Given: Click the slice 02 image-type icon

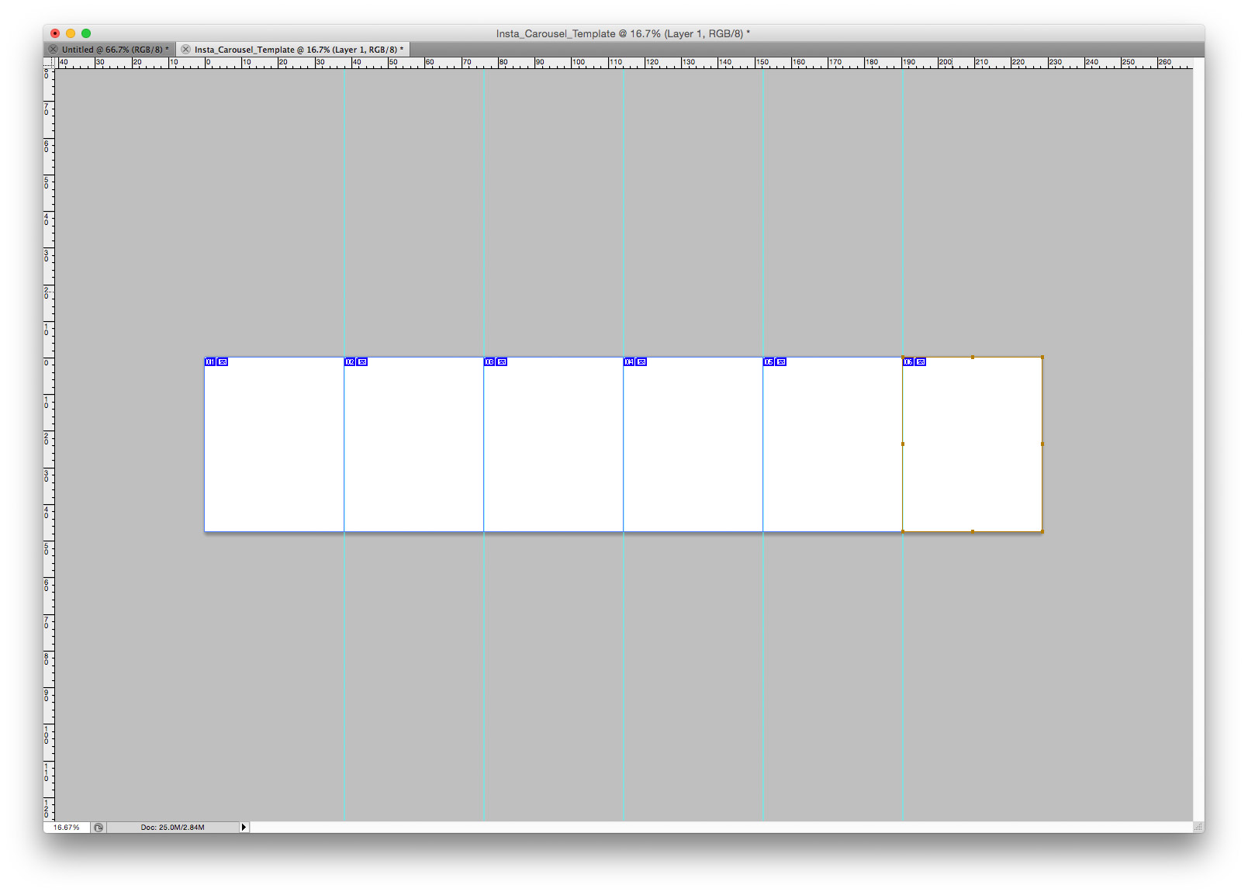Looking at the screenshot, I should point(362,362).
